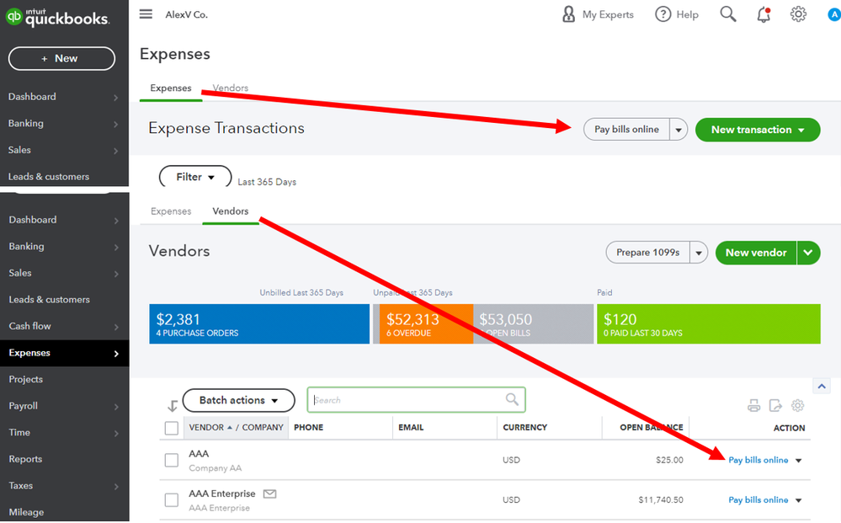Screen dimensions: 841x523
Task: Go to Projects in the sidebar
Action: coord(26,379)
